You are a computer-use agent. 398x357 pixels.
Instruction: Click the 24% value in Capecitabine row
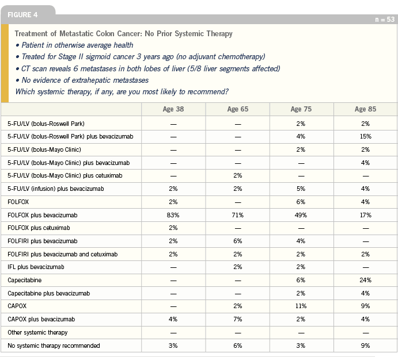point(366,280)
